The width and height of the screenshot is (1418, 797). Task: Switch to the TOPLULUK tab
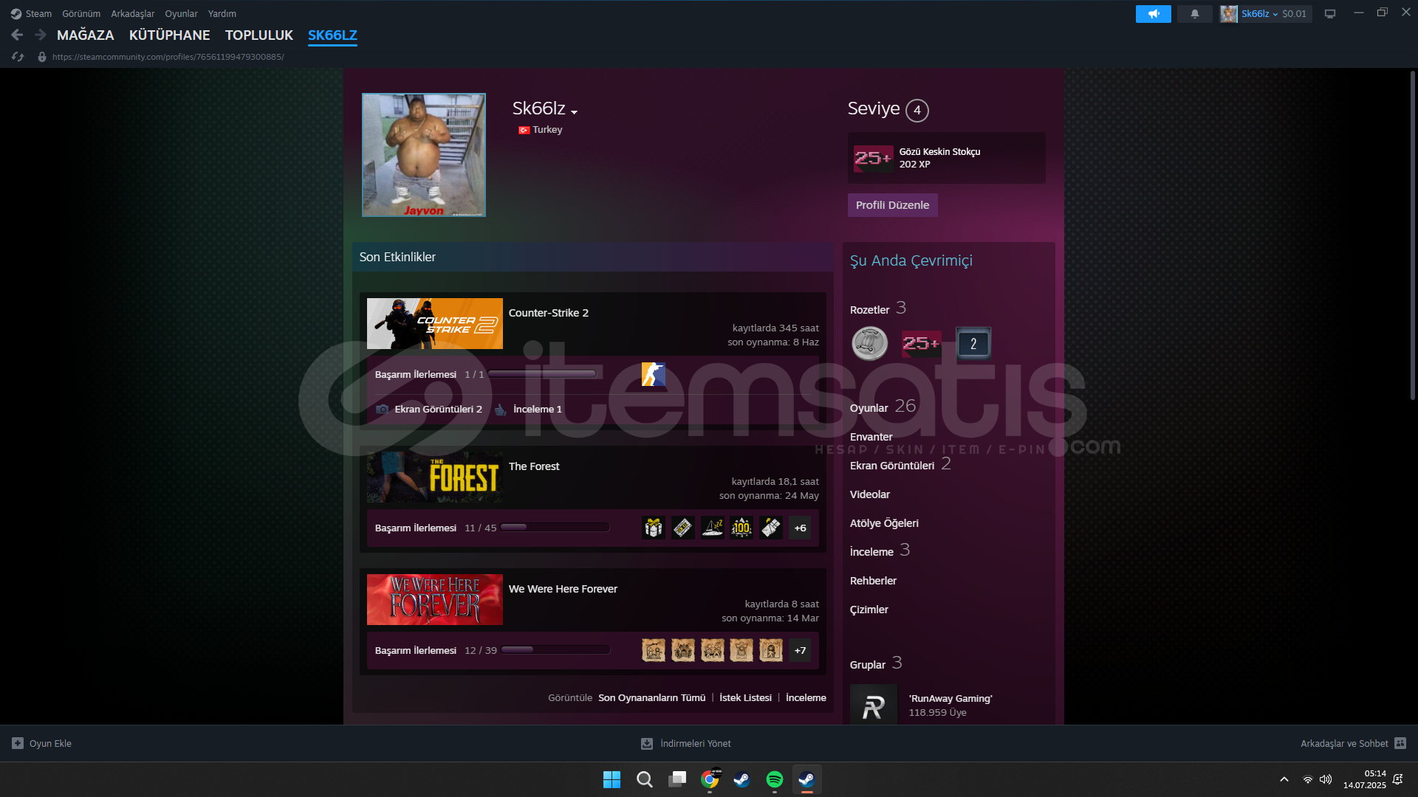(x=259, y=35)
